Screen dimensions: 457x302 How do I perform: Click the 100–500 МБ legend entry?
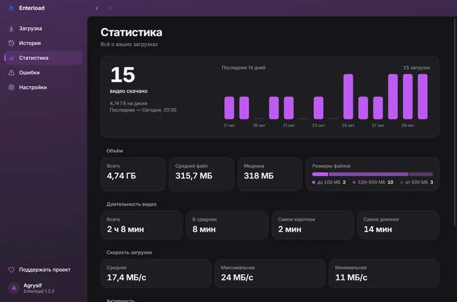373,182
